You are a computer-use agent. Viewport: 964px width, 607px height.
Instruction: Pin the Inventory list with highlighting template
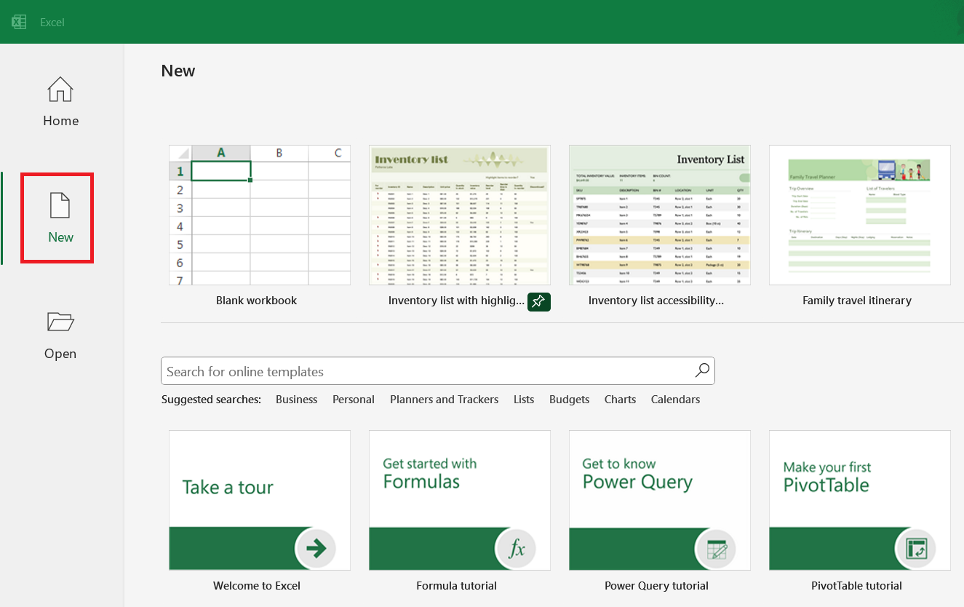[x=539, y=301]
